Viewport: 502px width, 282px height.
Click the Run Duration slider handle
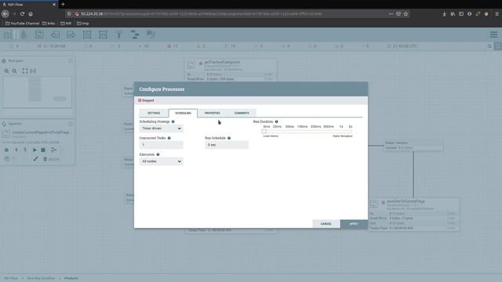(264, 132)
